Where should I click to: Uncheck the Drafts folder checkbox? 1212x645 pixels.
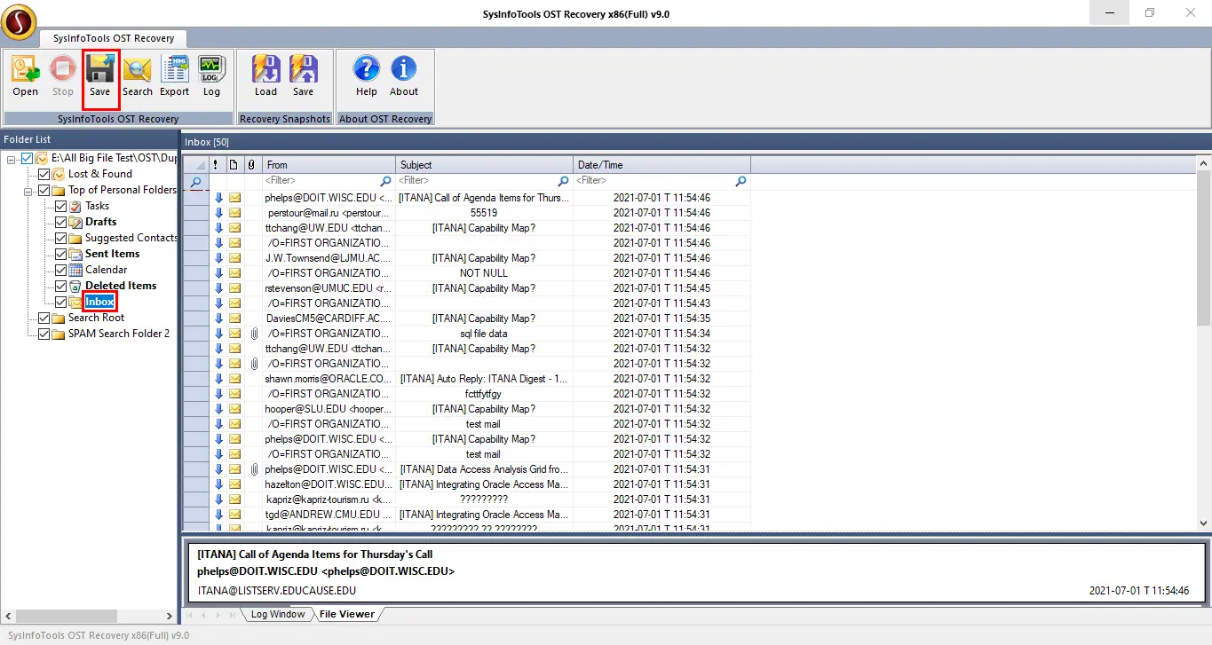point(61,222)
